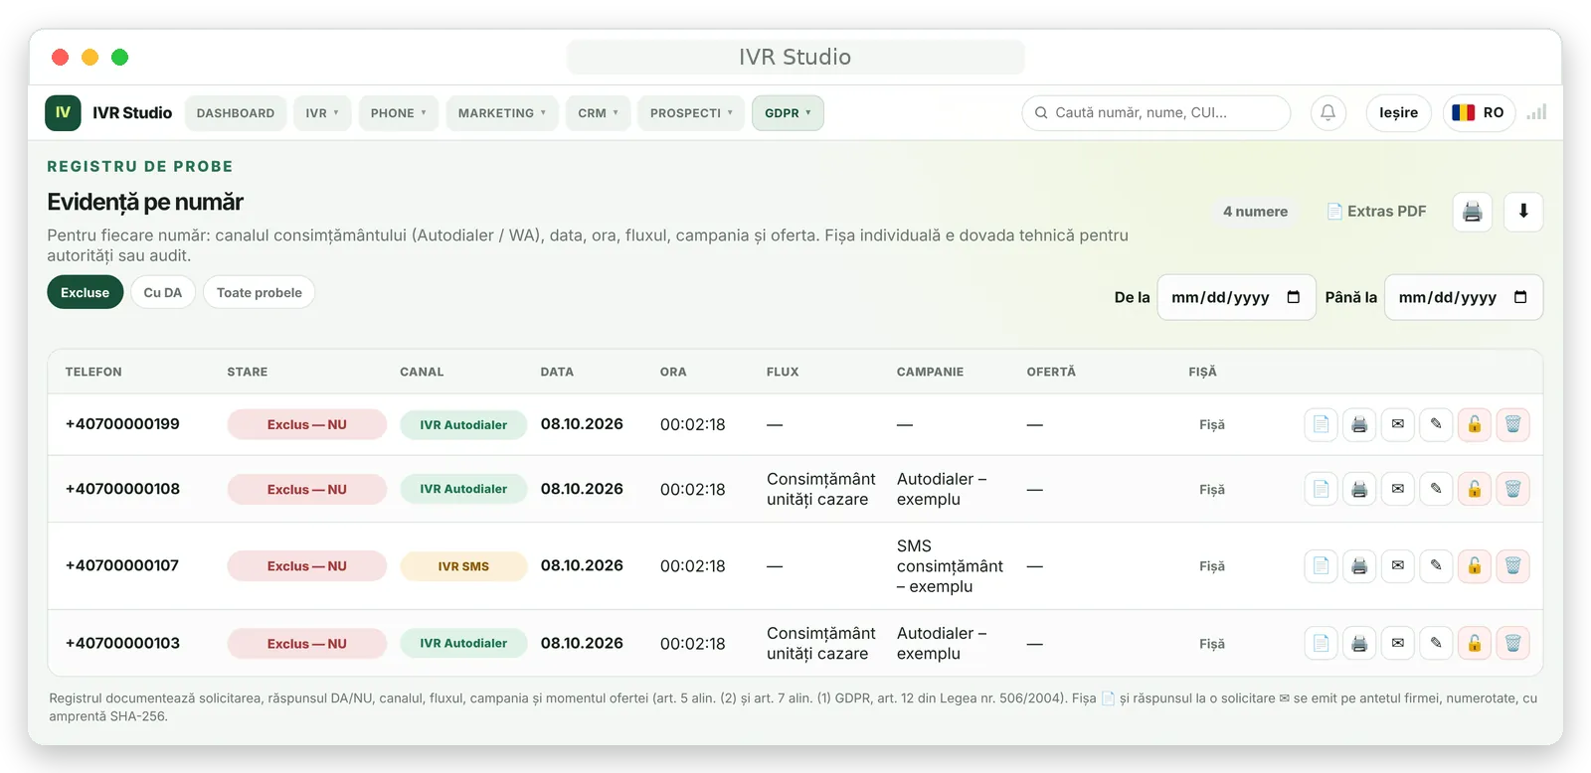Click unlock icon for +40700000107
Viewport: 1591px width, 773px height.
point(1475,565)
